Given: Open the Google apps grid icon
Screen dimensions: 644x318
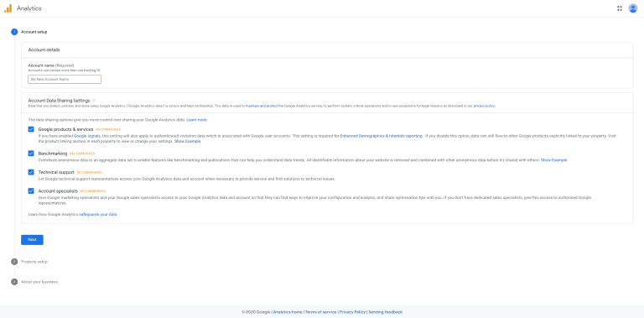Looking at the screenshot, I should pyautogui.click(x=620, y=8).
